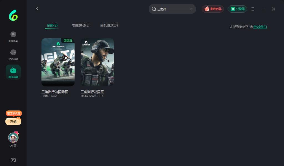Switch to the 电脑游戏(2) tab
Image resolution: width=284 pixels, height=166 pixels.
click(x=81, y=25)
